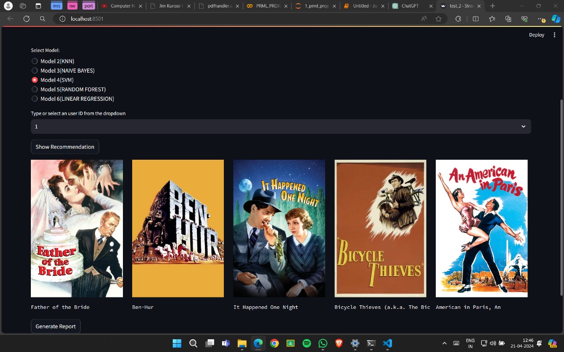Open Google Chrome from taskbar

coord(275,343)
